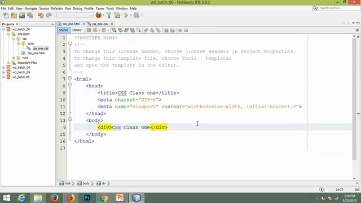Select css_one.css in the project tree
Image resolution: width=361 pixels, height=203 pixels.
pos(40,48)
